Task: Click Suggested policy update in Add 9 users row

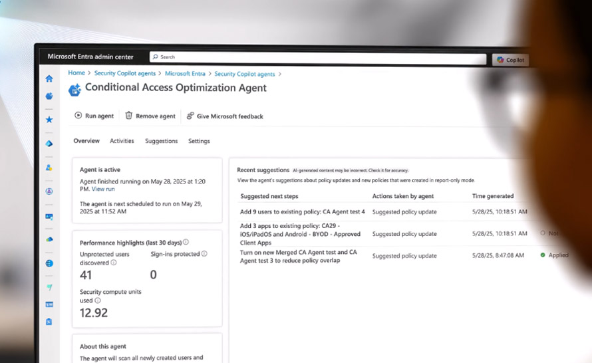Action: pos(404,212)
